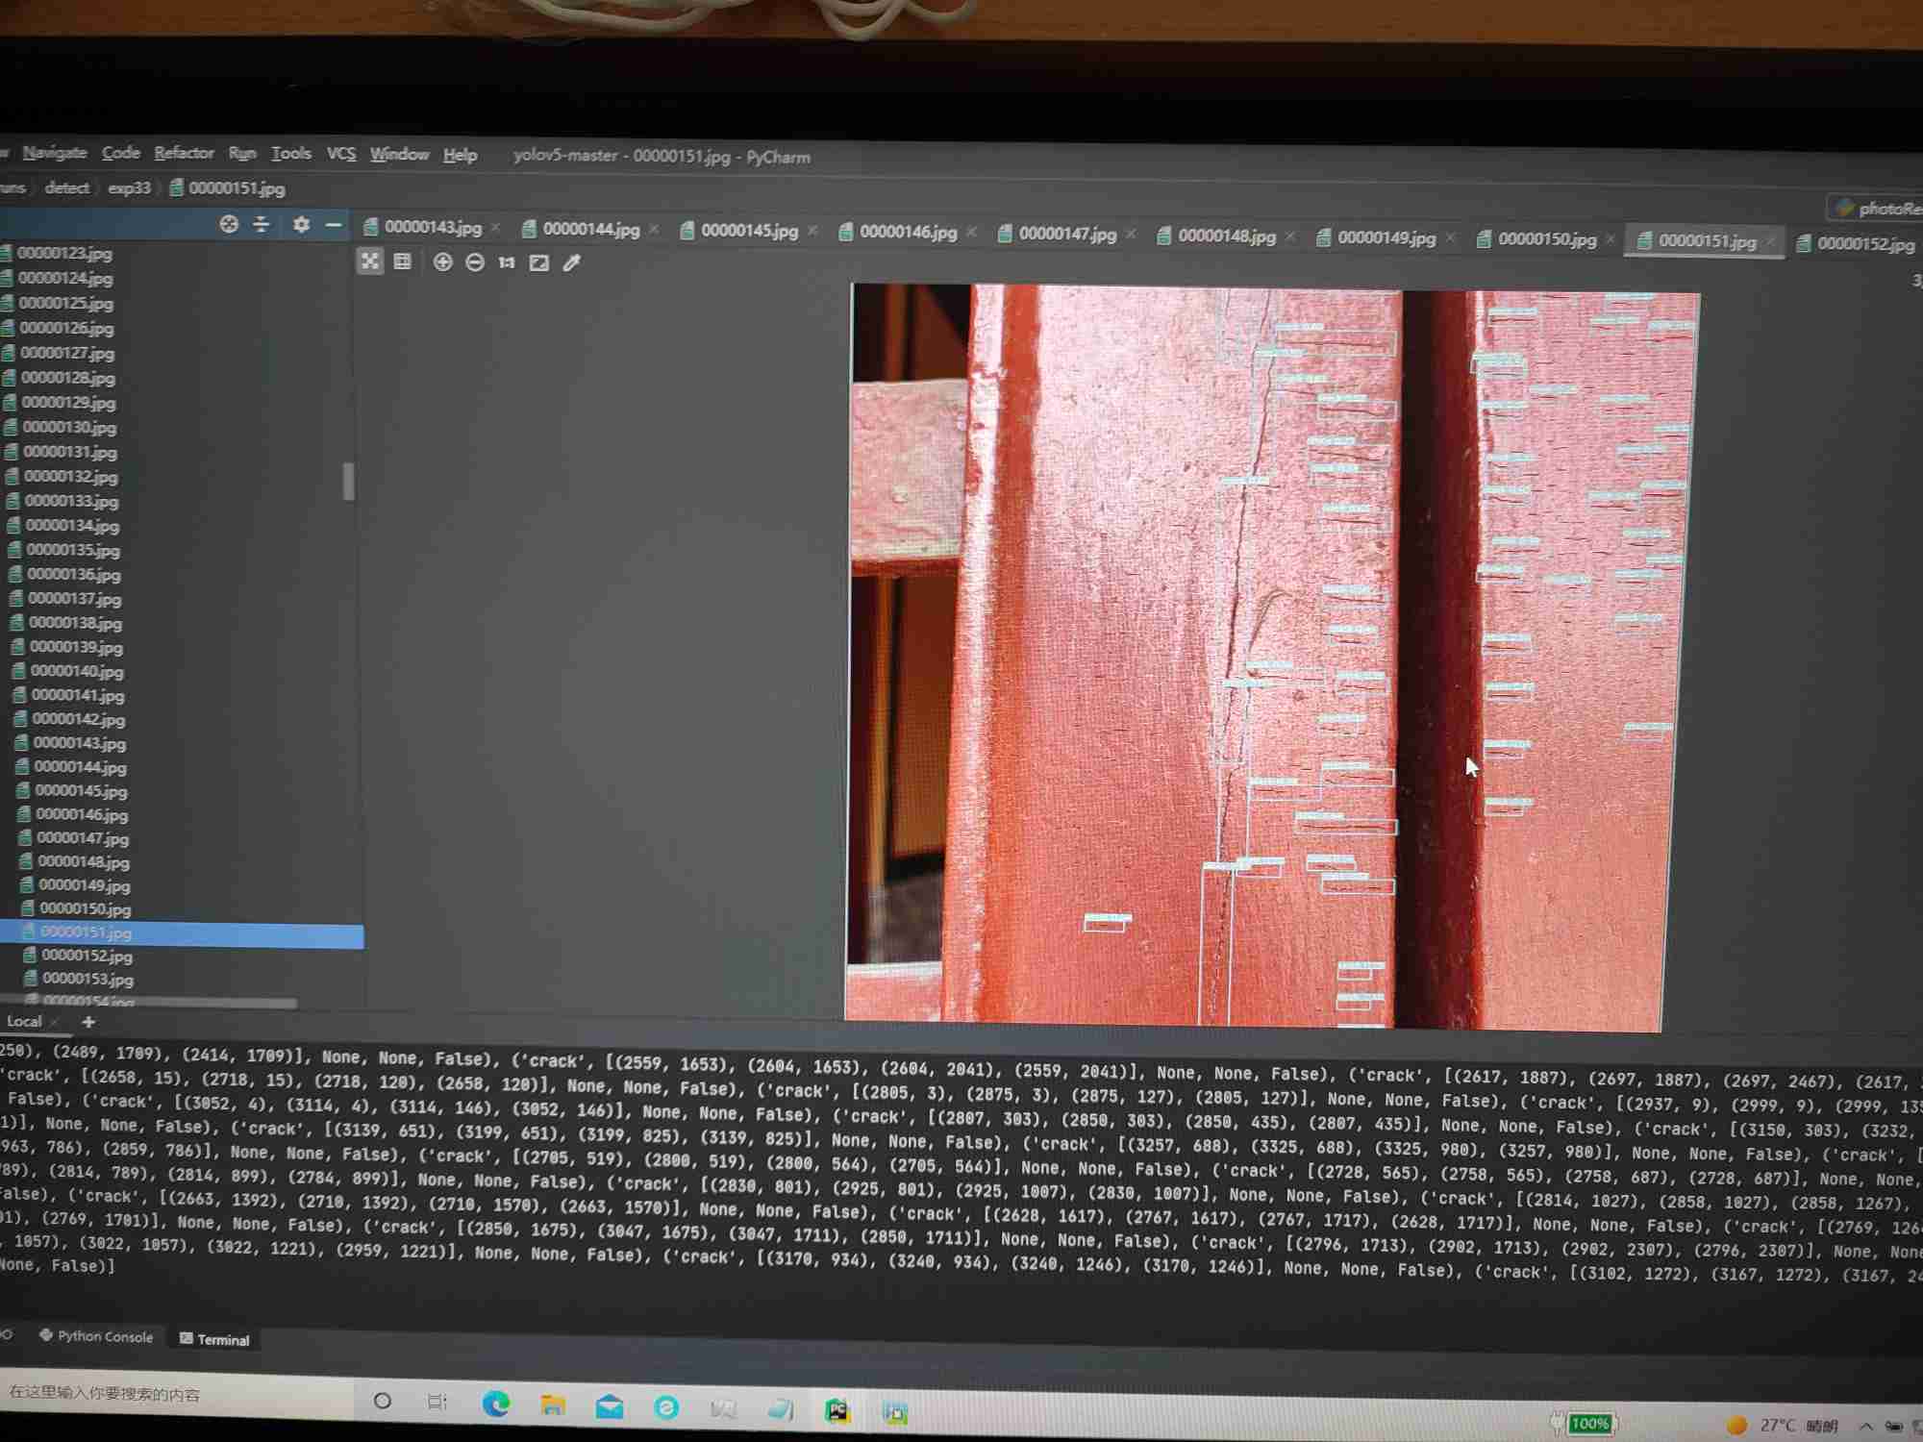Add a new terminal session tab
1923x1442 pixels.
(88, 1022)
